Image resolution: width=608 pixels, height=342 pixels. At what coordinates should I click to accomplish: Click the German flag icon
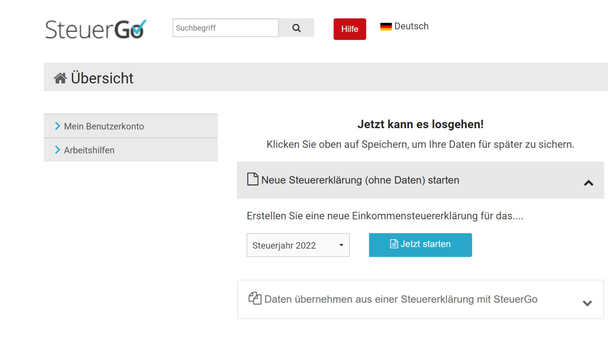[x=386, y=26]
